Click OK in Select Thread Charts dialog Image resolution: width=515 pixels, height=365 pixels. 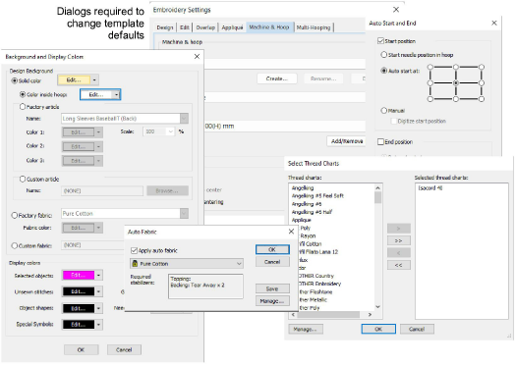tap(378, 329)
